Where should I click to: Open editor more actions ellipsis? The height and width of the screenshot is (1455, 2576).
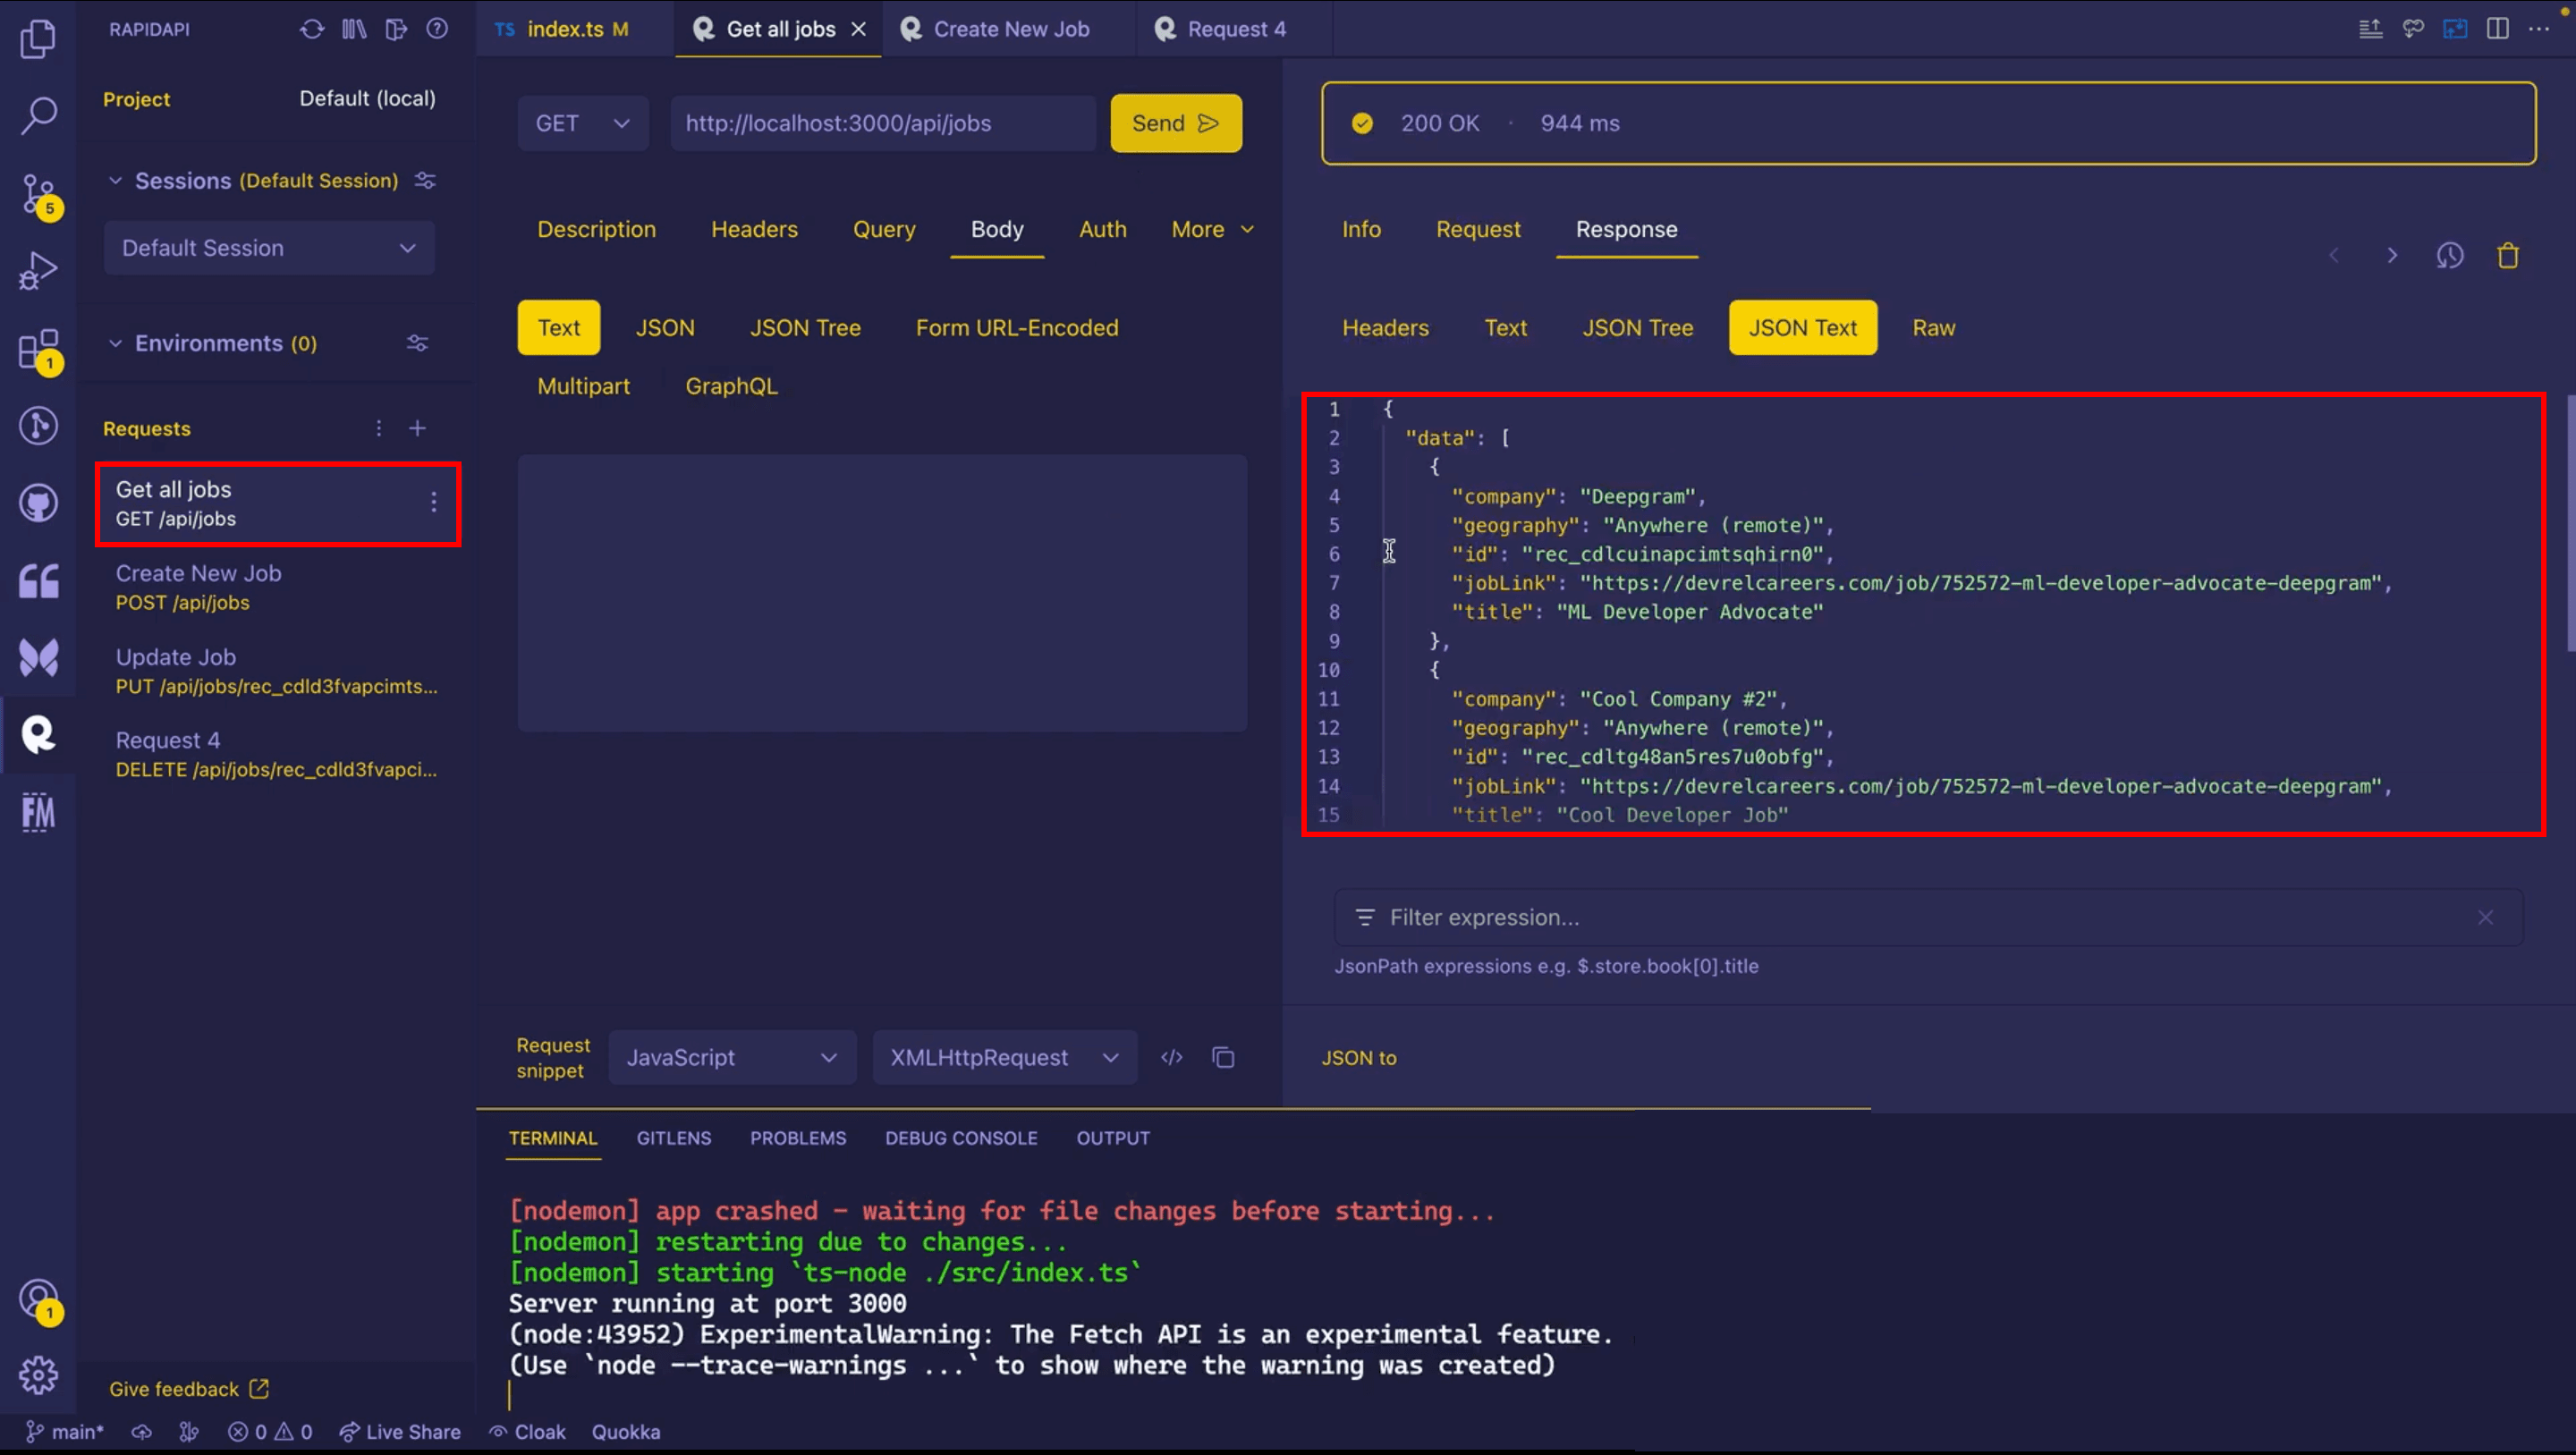tap(2539, 29)
